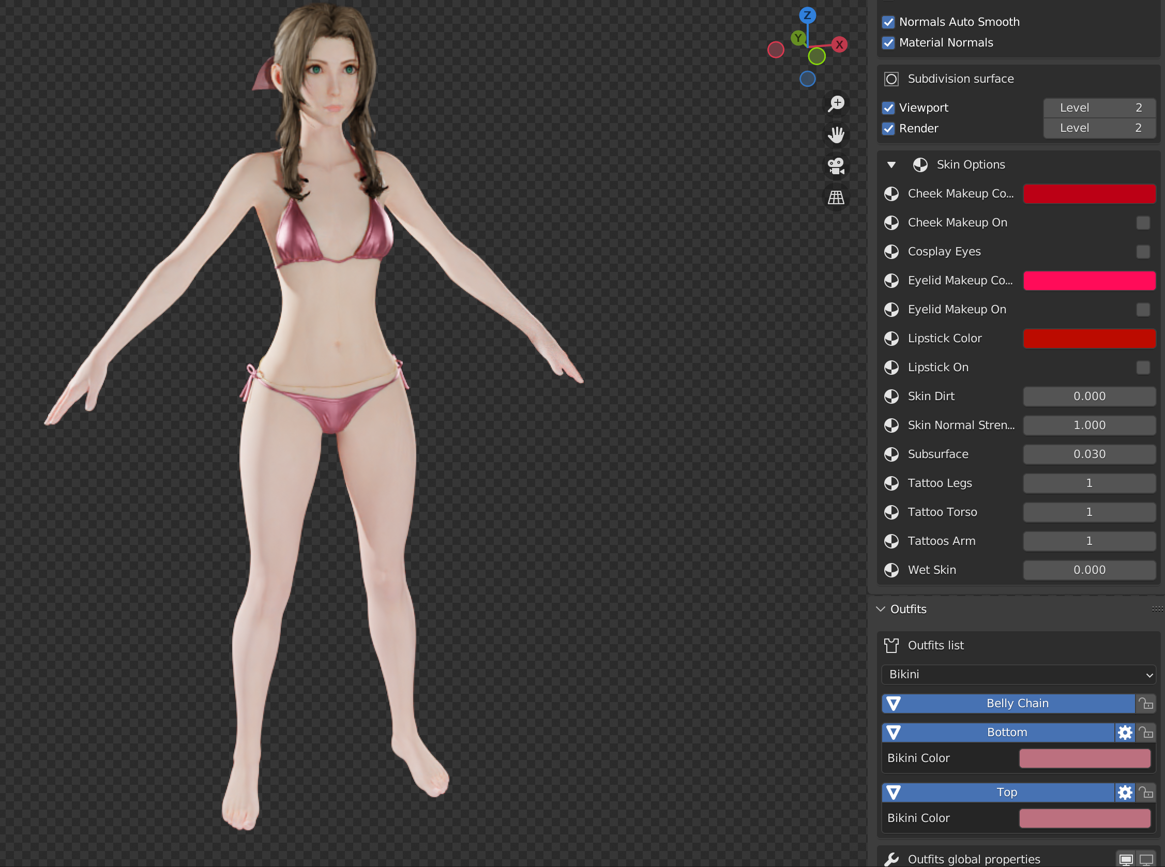Viewport: 1165px width, 867px height.
Task: Click the negative X red gizmo circle
Action: pos(776,50)
